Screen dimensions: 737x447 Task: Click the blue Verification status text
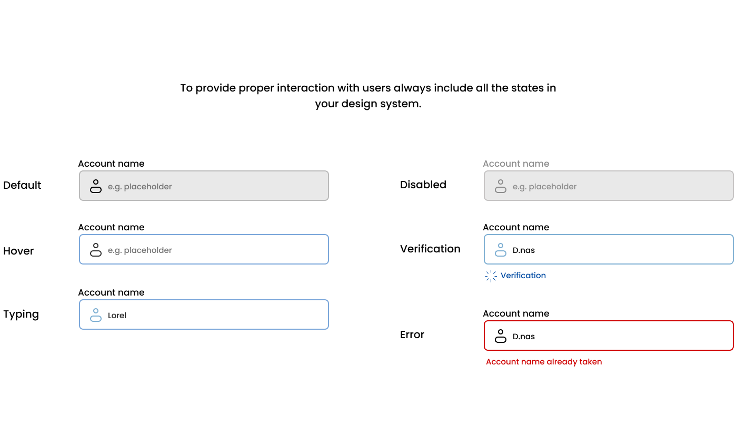[523, 276]
